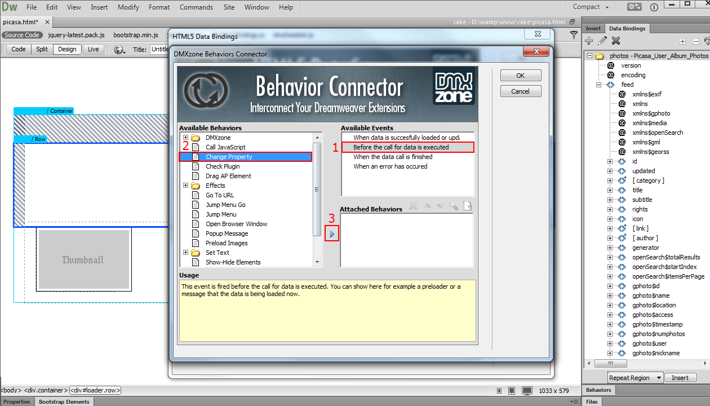Open the preview in browser globe icon
The image size is (710, 406).
click(119, 50)
